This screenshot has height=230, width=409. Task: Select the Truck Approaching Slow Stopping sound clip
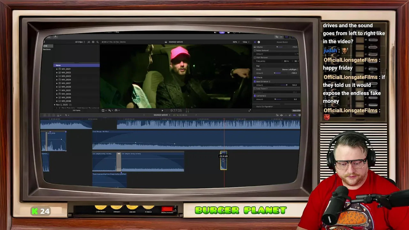[109, 180]
